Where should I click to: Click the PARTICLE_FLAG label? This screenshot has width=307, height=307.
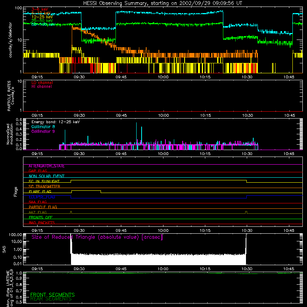43,207
